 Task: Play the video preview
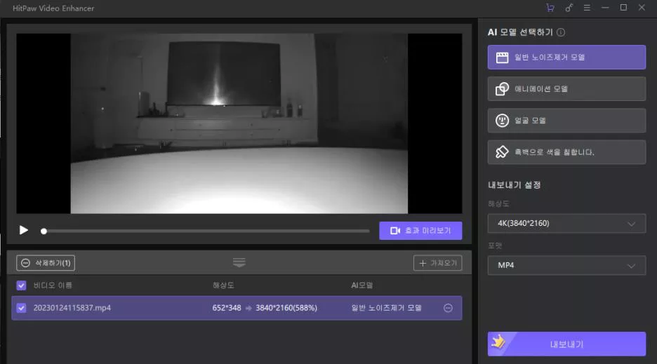tap(23, 230)
